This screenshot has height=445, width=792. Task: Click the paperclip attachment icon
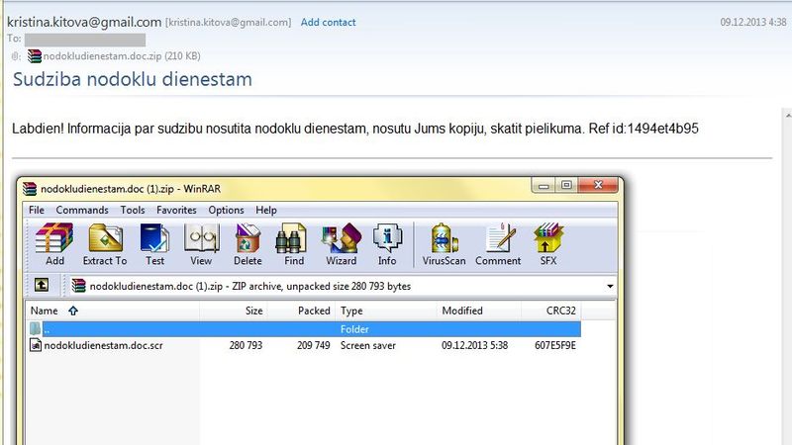(x=16, y=56)
